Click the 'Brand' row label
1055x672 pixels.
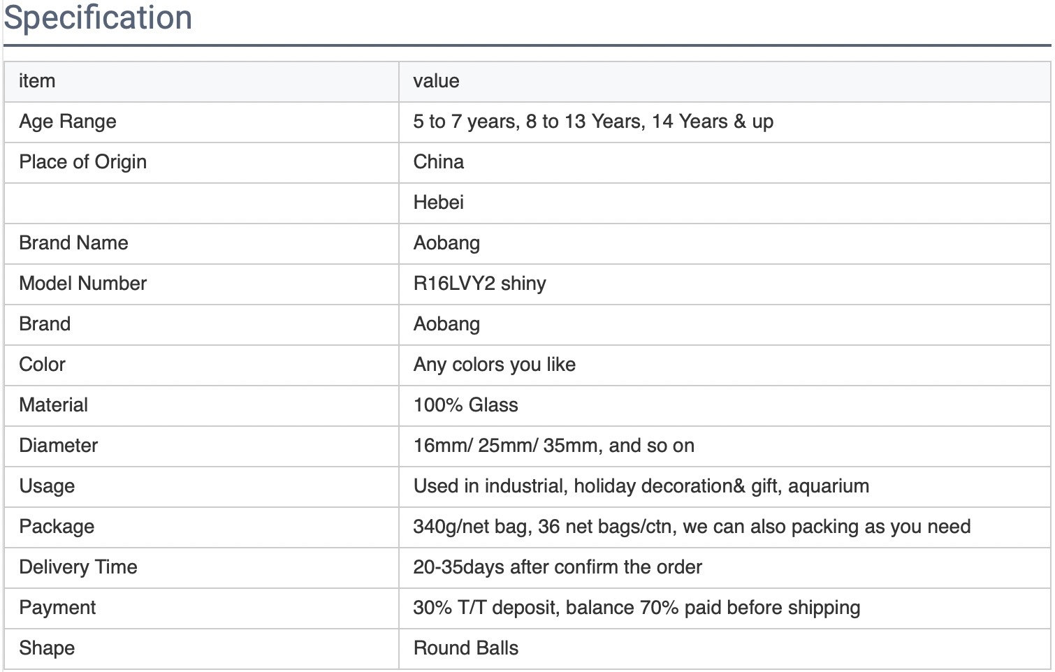(x=45, y=324)
